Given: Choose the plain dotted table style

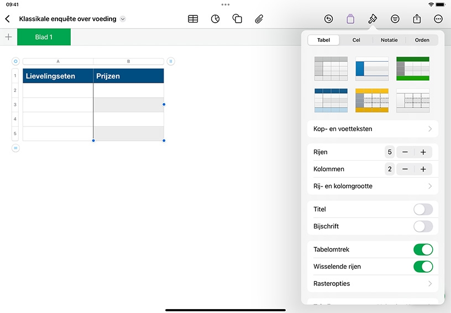Looking at the screenshot, I should coord(413,100).
